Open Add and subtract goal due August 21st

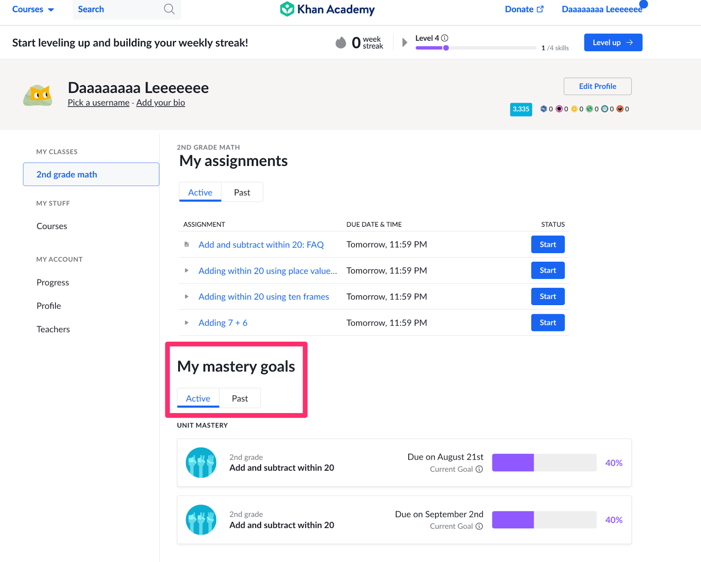coord(282,468)
